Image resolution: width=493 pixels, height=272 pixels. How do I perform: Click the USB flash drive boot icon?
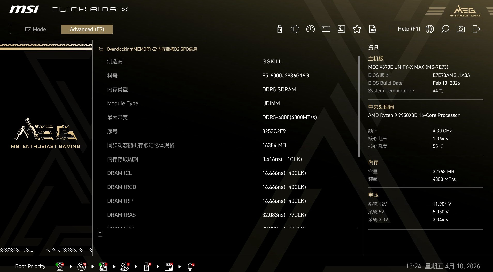coord(147,266)
